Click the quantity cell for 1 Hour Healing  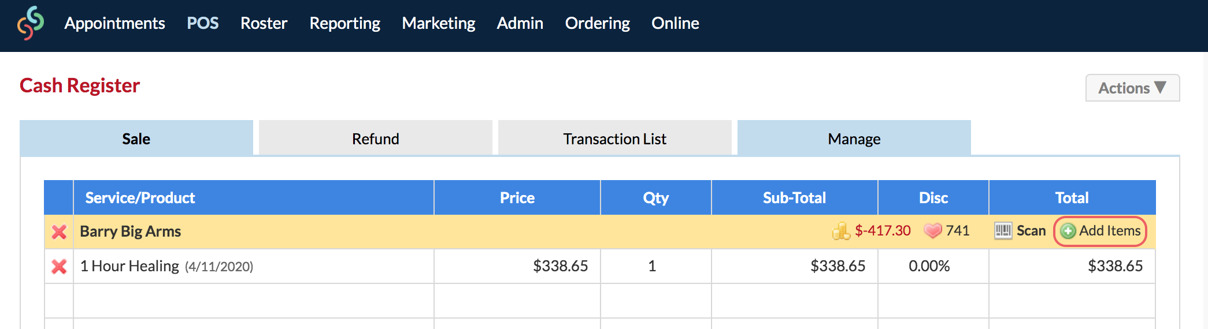click(652, 266)
